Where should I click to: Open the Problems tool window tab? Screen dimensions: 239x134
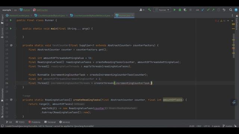tap(34, 122)
